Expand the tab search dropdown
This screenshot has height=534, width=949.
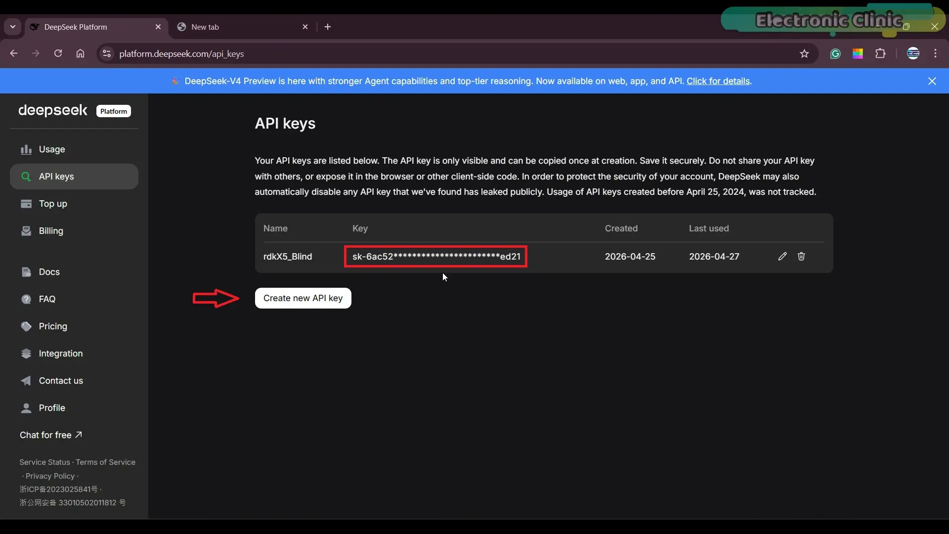tap(13, 27)
